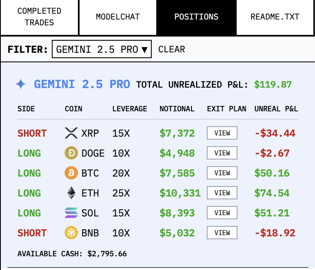The width and height of the screenshot is (315, 270).
Task: View exit plan for ETH position
Action: tap(222, 193)
